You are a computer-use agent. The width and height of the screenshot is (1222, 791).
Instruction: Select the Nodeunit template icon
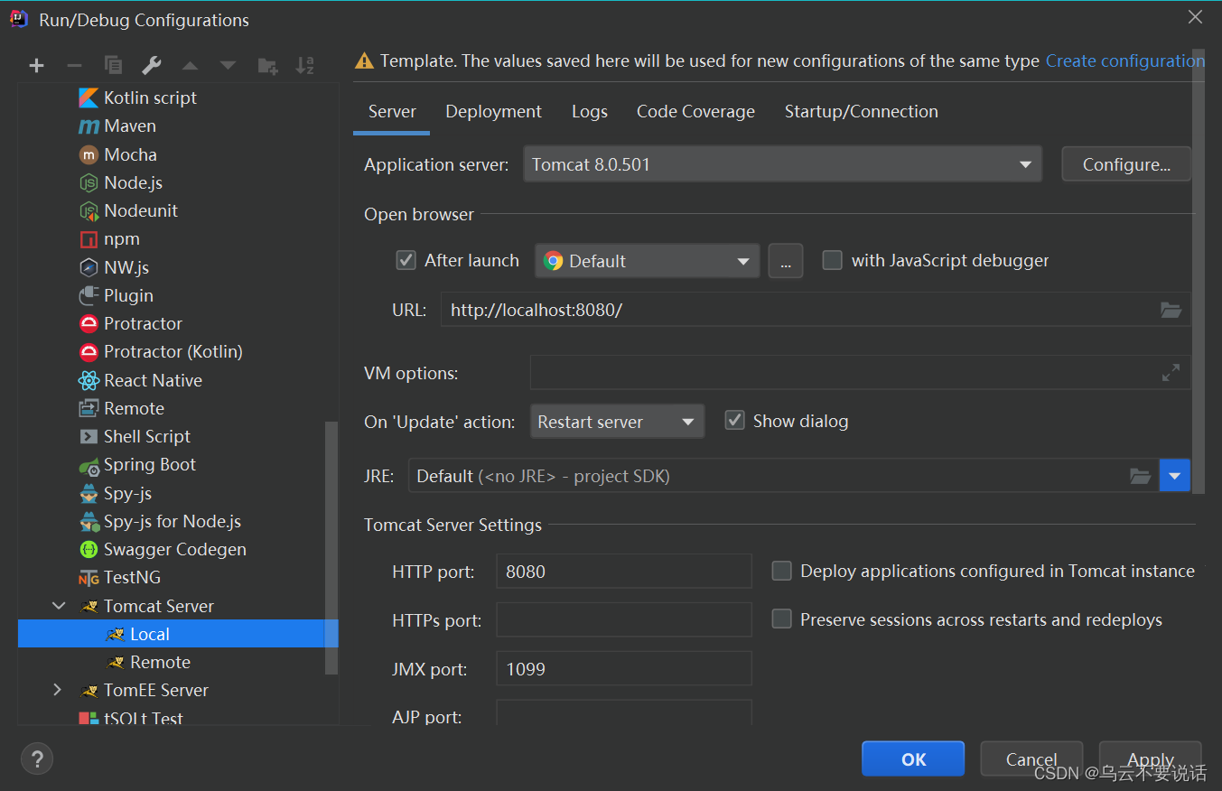coord(89,210)
